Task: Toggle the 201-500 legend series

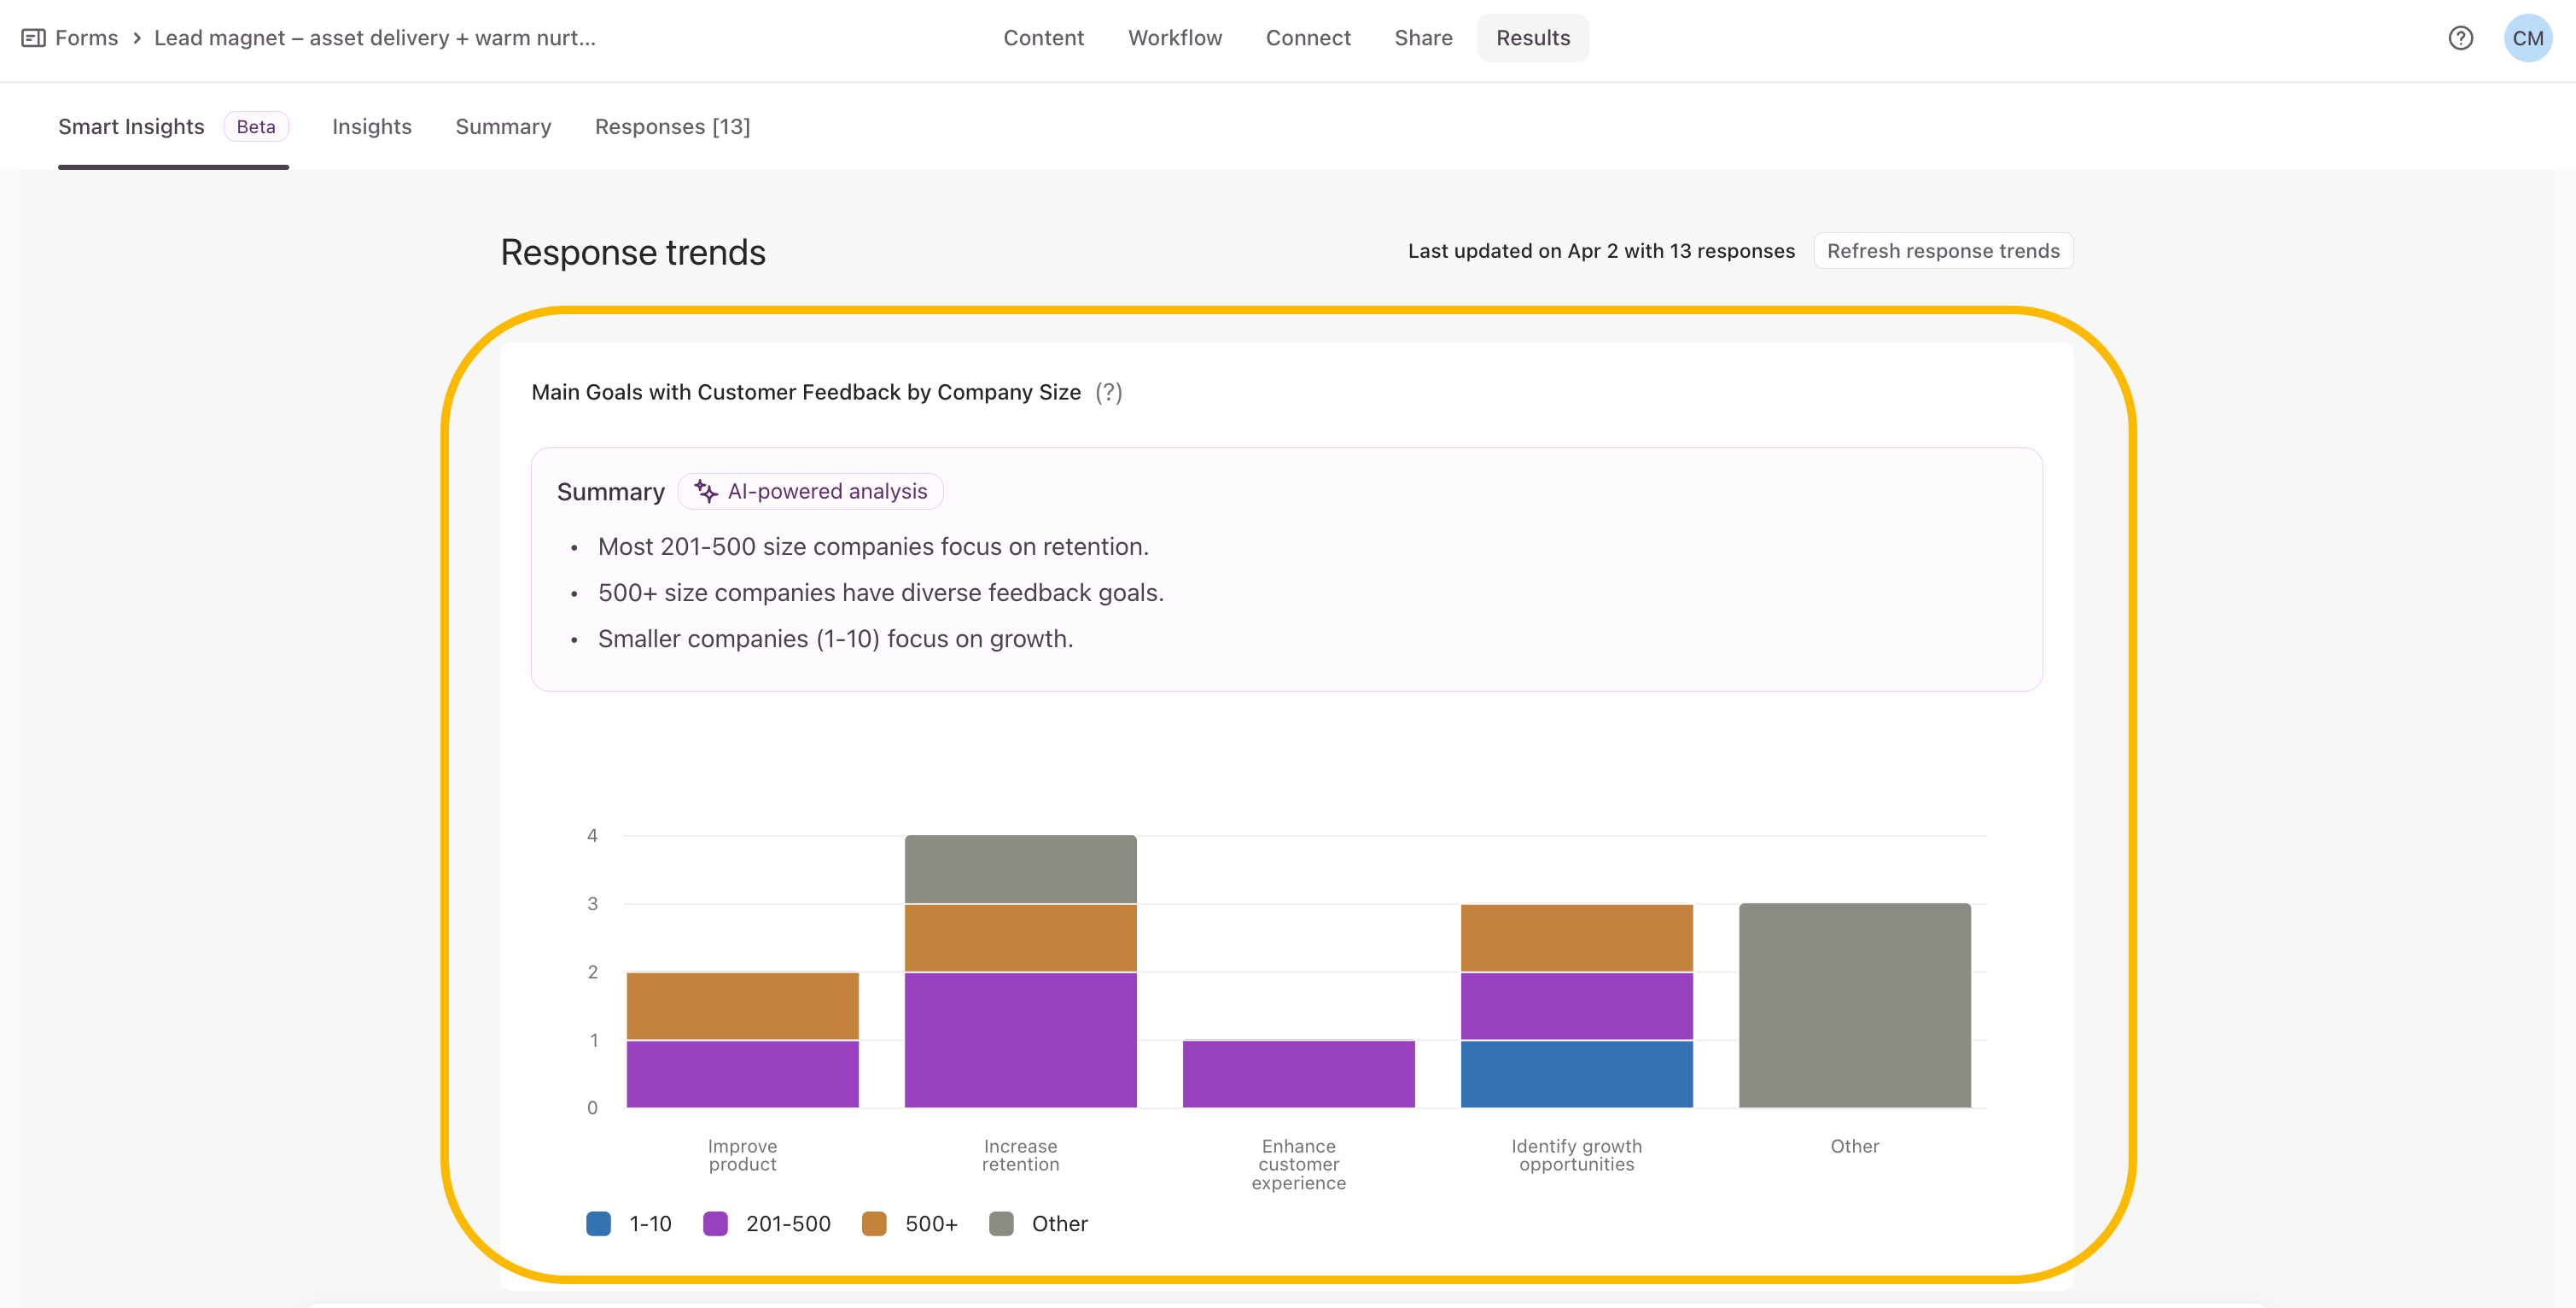Action: pyautogui.click(x=767, y=1223)
